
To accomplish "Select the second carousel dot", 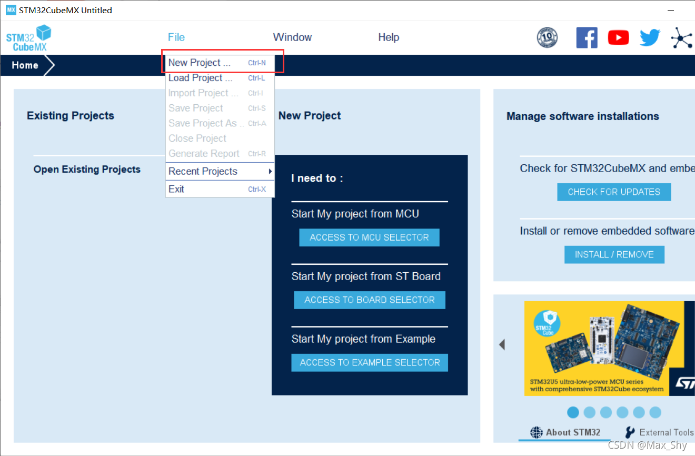I will coord(590,412).
